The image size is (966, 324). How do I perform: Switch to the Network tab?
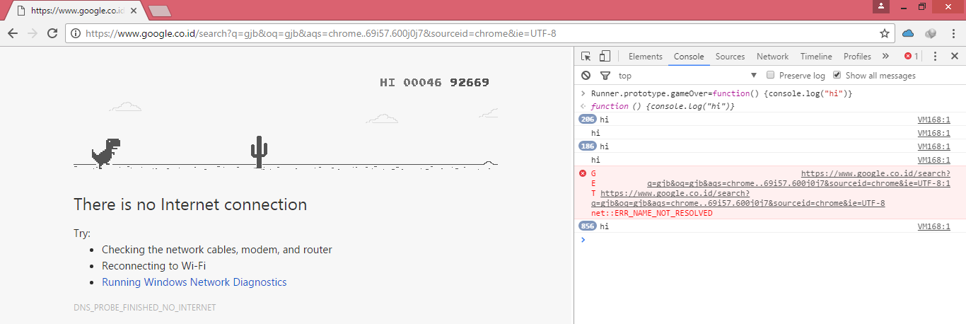[x=772, y=57]
